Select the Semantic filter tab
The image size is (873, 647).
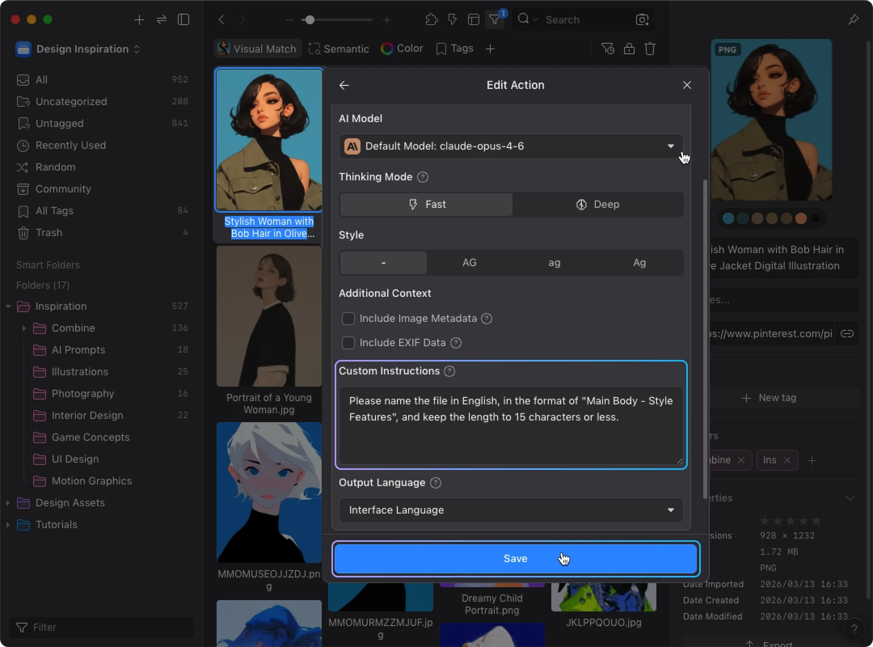[x=338, y=49]
